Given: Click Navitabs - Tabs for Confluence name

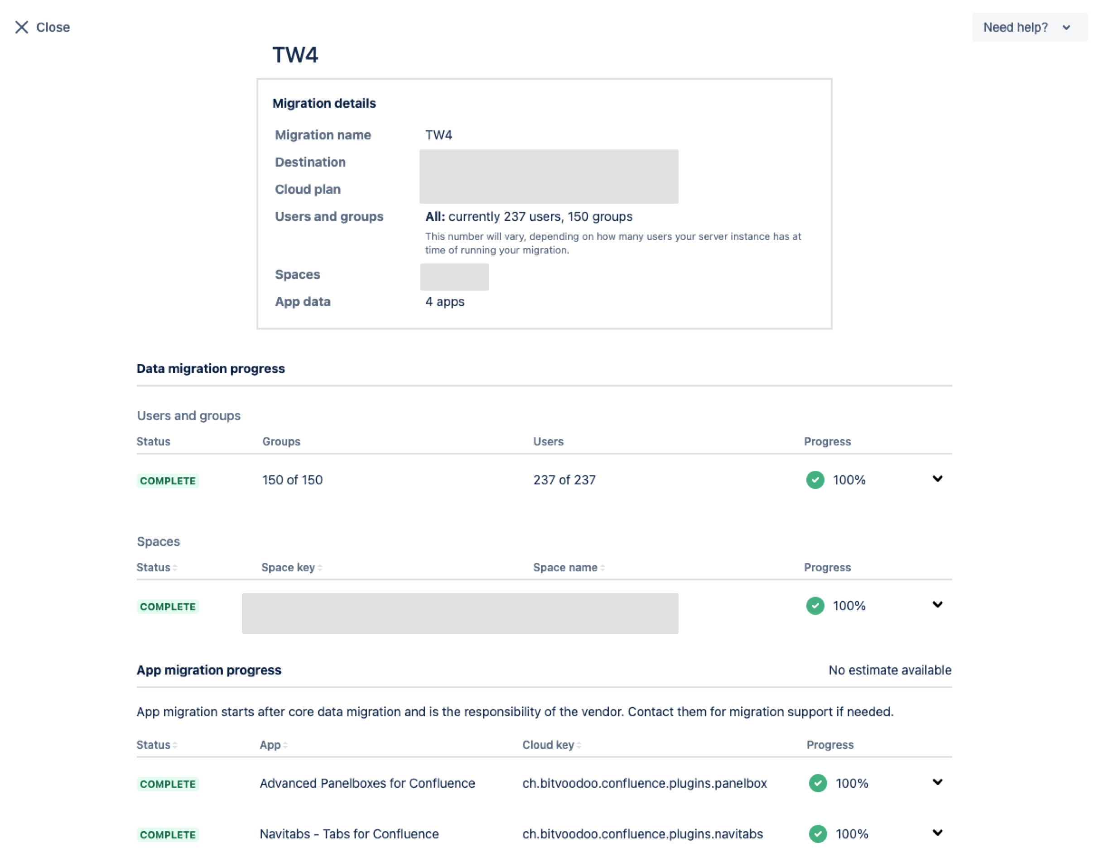Looking at the screenshot, I should [x=349, y=834].
